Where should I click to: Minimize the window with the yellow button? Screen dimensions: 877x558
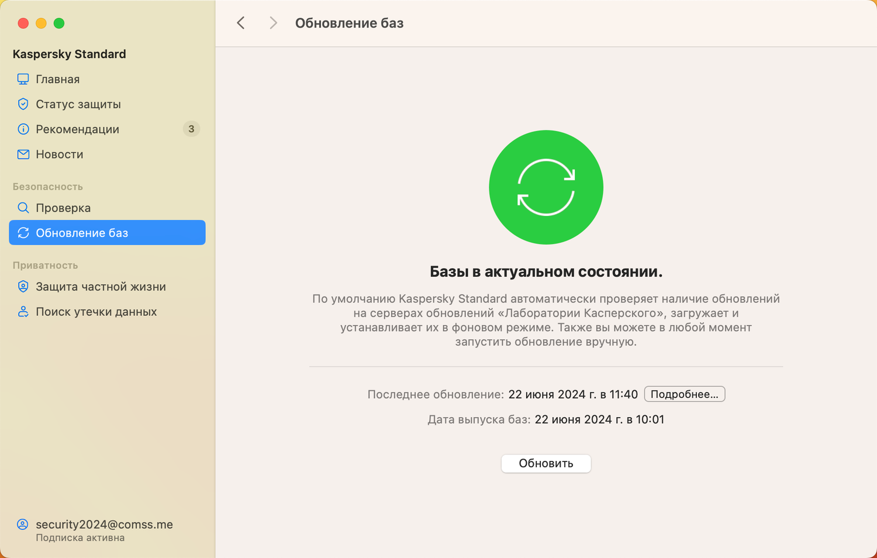(x=41, y=23)
